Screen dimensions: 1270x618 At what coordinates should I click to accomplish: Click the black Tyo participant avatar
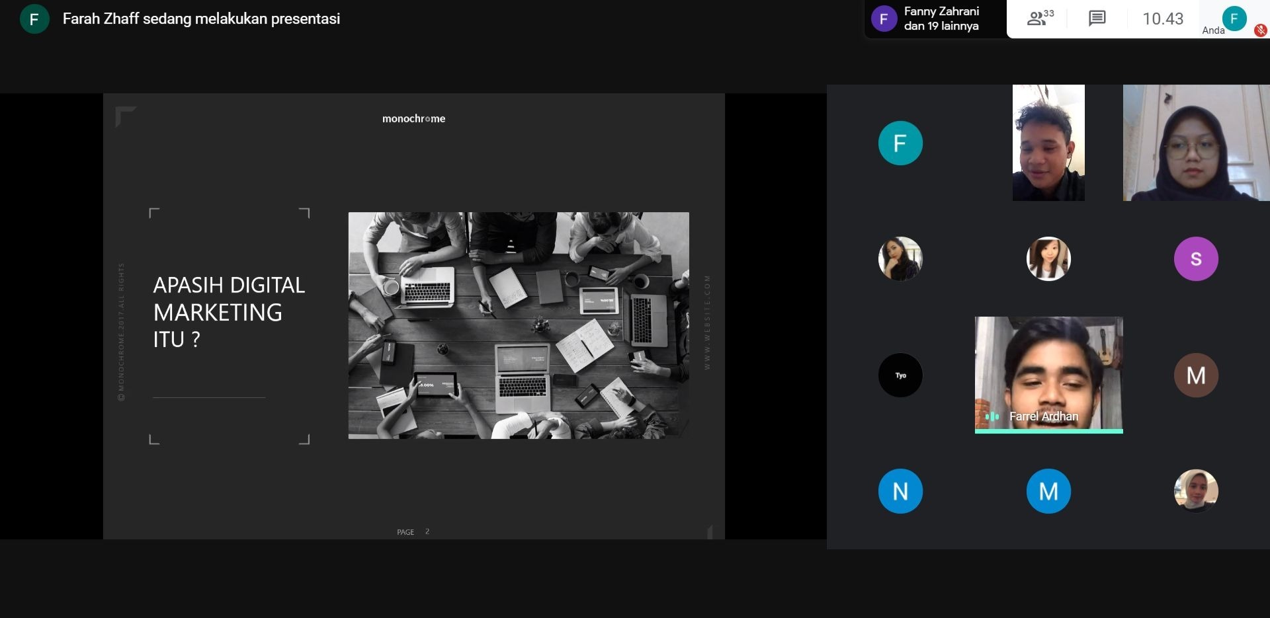coord(900,375)
